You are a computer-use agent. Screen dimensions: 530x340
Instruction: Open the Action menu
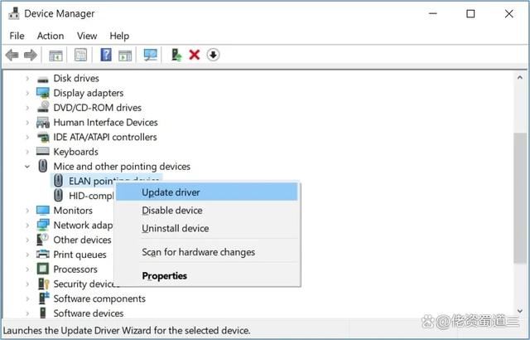click(50, 36)
